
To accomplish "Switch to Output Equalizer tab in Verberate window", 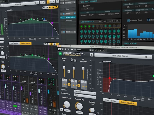I will point(128,103).
